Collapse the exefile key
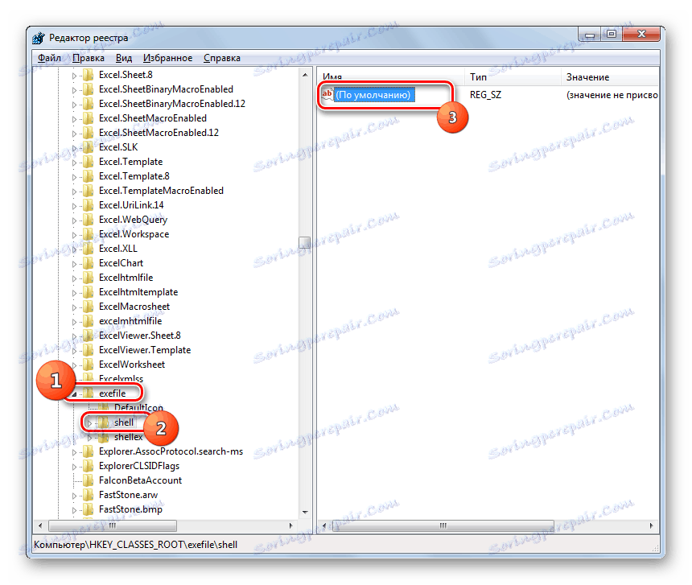Screen dimensions: 692x585 tap(74, 394)
